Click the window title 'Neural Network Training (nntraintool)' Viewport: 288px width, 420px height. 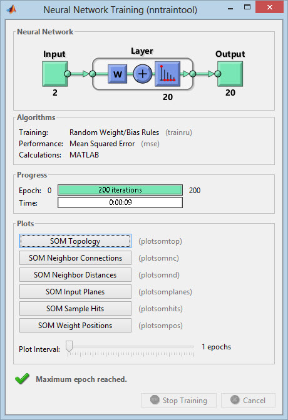pos(120,10)
